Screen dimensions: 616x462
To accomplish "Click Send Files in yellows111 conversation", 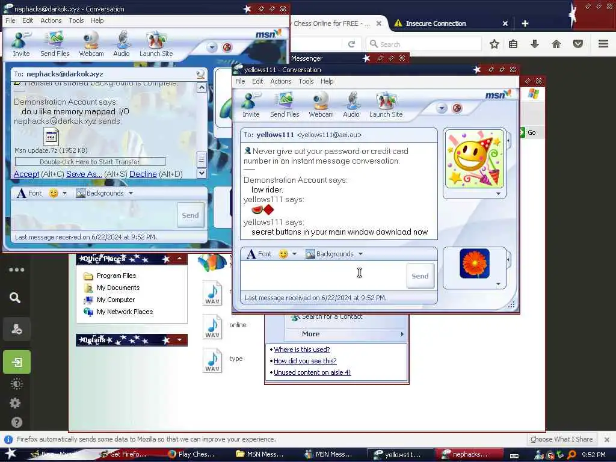I will point(285,105).
